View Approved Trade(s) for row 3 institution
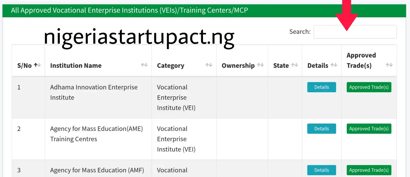Screen dimensions: 410x177 [369, 170]
